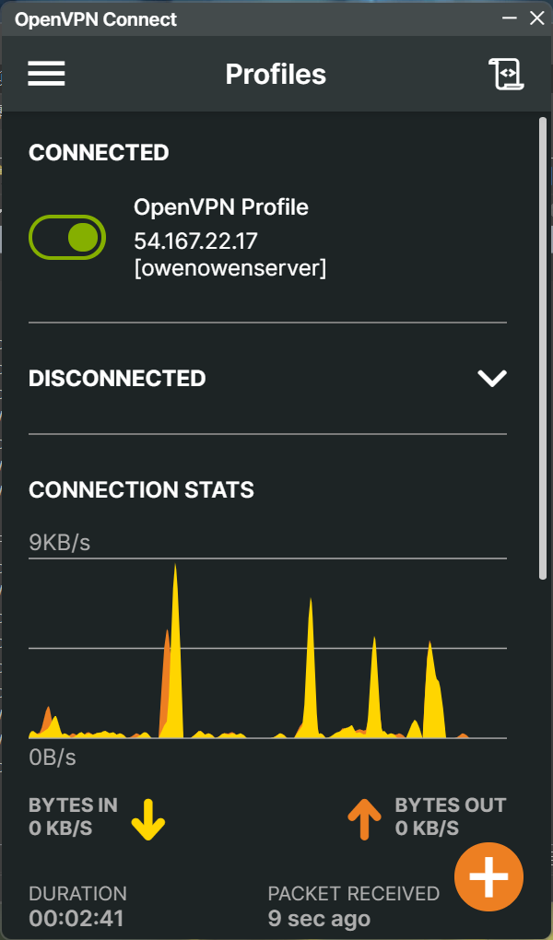Click the yellow Bytes In down arrow
This screenshot has height=940, width=553.
(x=147, y=819)
